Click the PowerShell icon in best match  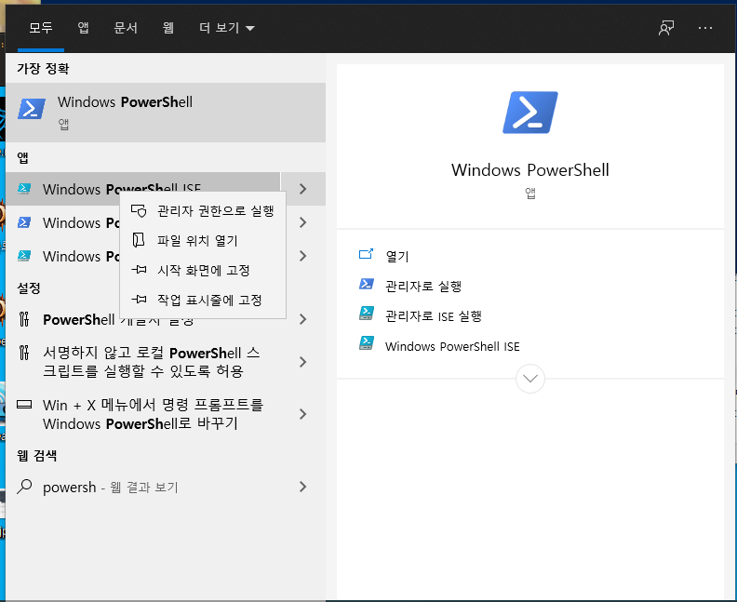pyautogui.click(x=32, y=109)
